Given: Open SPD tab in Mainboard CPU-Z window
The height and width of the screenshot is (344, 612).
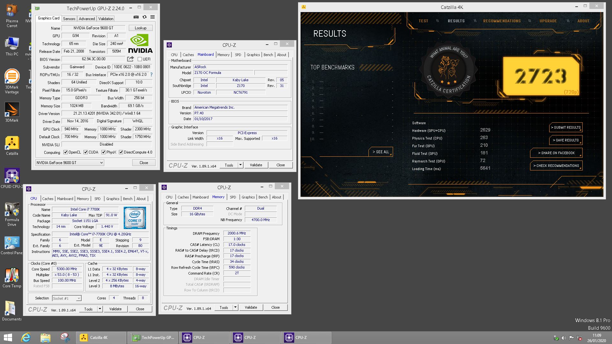Looking at the screenshot, I should click(238, 55).
